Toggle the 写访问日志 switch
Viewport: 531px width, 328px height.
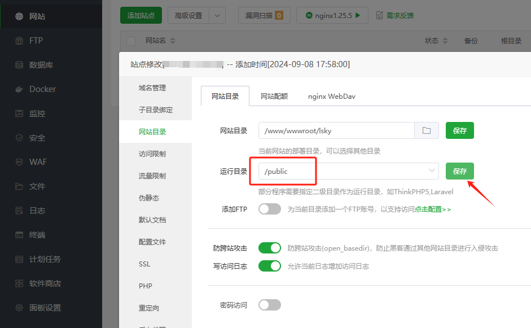coord(270,266)
